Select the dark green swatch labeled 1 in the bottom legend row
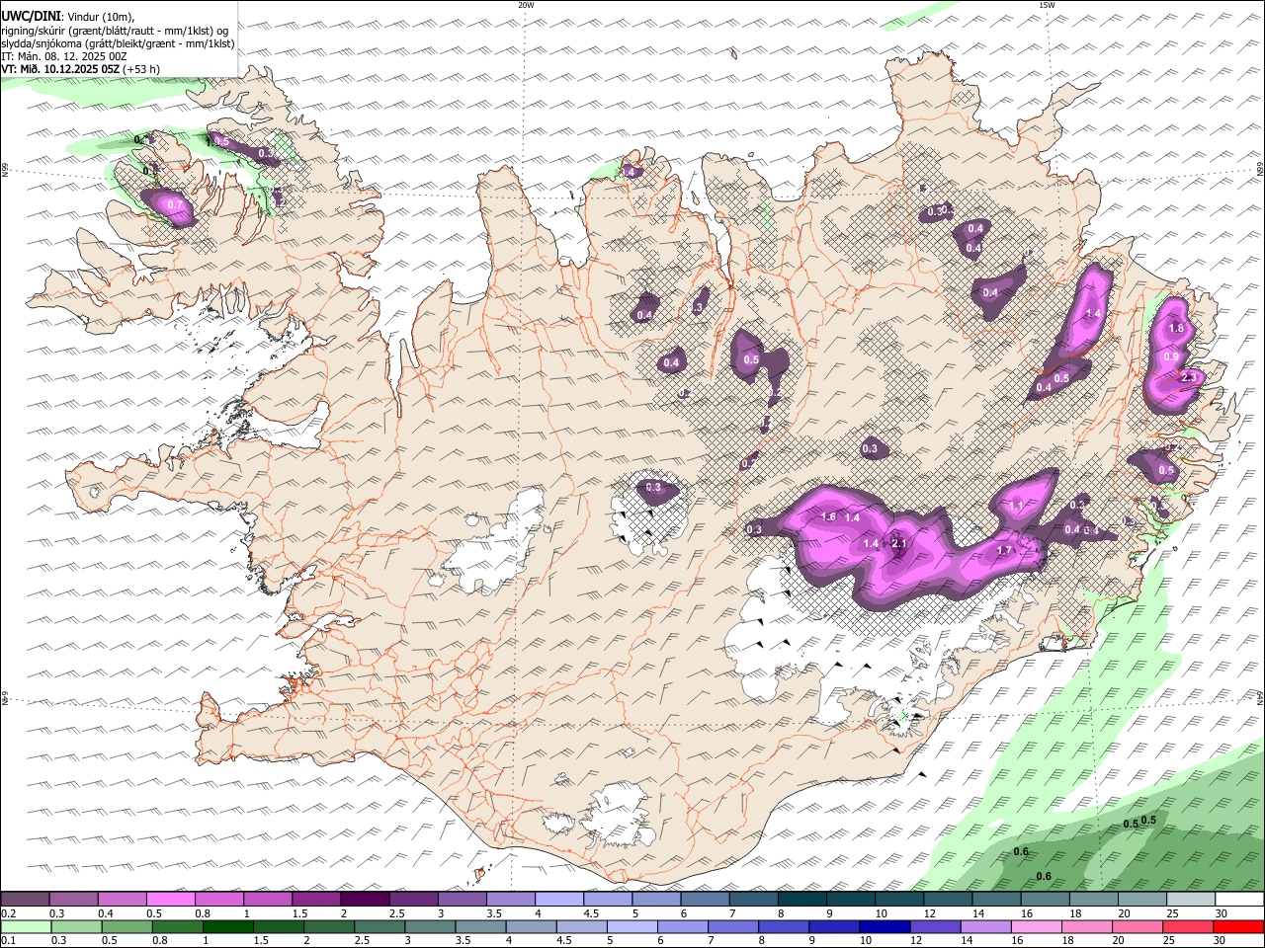 [227, 926]
